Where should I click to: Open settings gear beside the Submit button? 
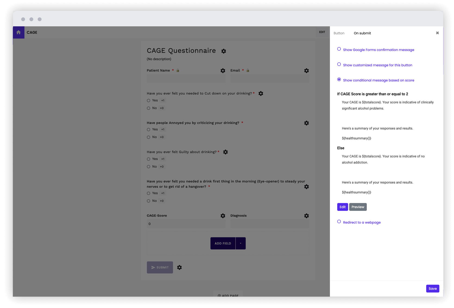[179, 267]
